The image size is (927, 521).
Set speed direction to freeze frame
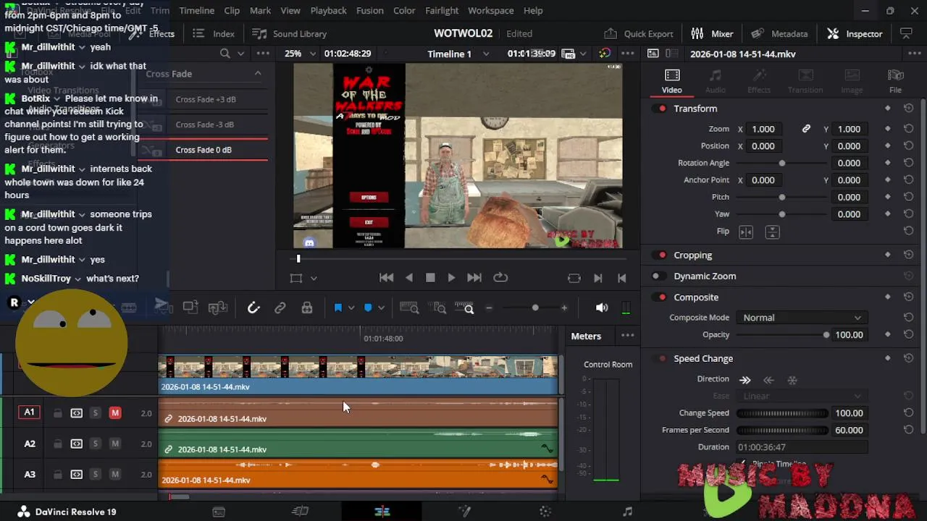click(x=792, y=380)
